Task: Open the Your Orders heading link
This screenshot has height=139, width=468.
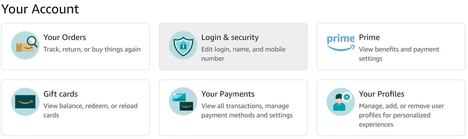Action: pos(65,37)
